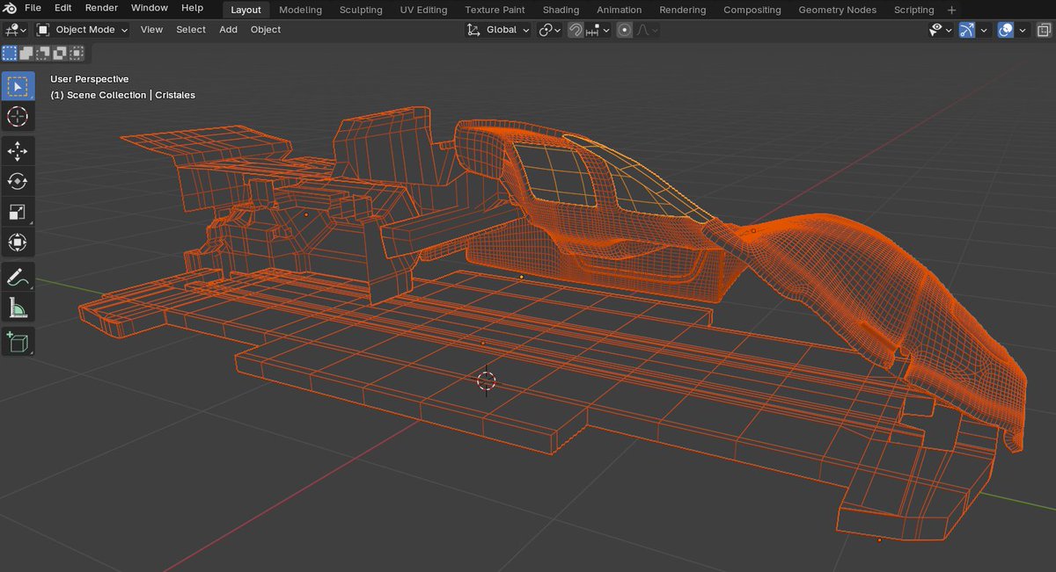Image resolution: width=1056 pixels, height=572 pixels.
Task: Click the Object menu in the viewport header
Action: pyautogui.click(x=265, y=29)
